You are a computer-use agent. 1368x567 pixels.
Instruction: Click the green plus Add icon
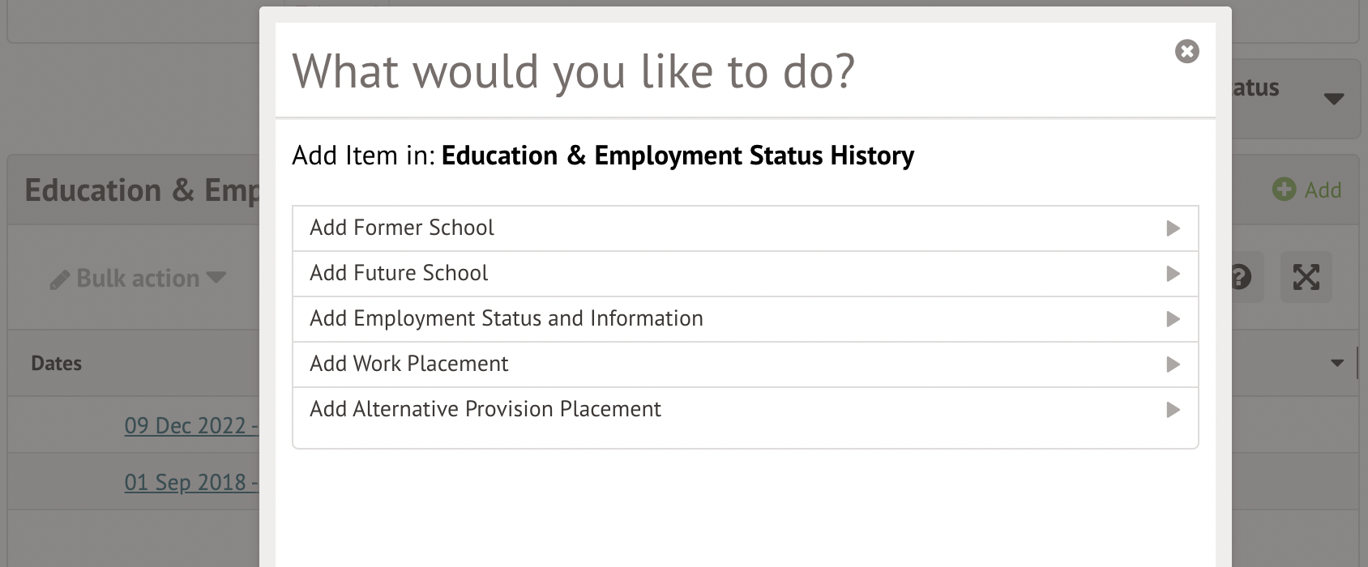pyautogui.click(x=1284, y=190)
